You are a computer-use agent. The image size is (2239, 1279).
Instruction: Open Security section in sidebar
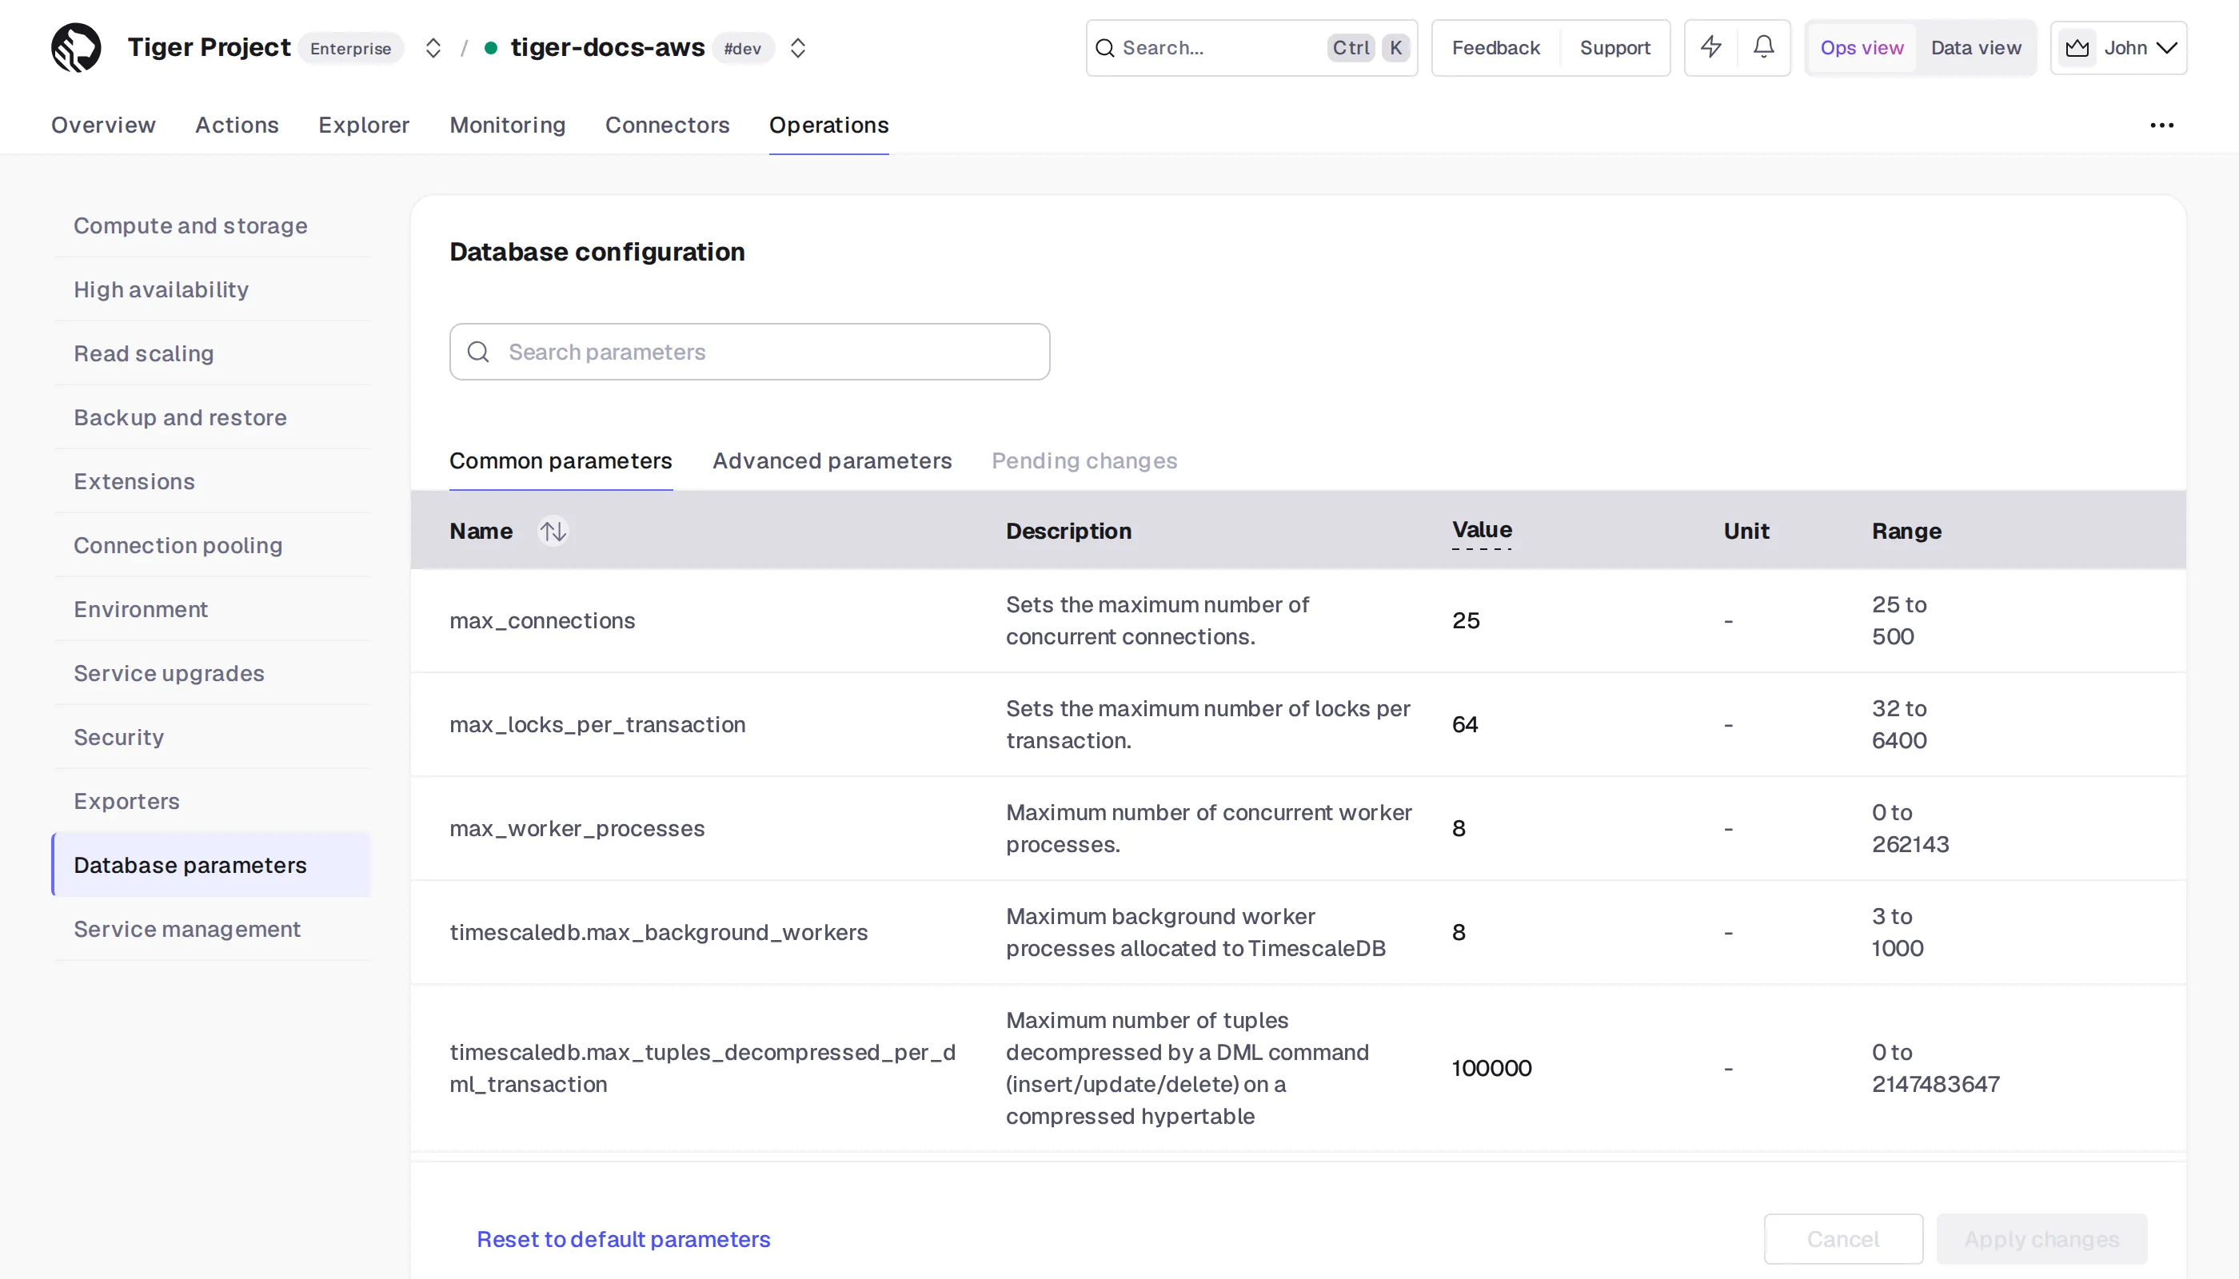click(212, 738)
